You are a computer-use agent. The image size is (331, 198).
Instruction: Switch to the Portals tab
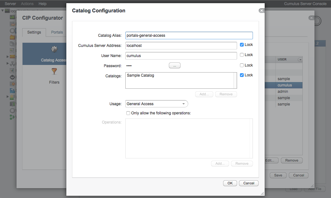[x=57, y=32]
